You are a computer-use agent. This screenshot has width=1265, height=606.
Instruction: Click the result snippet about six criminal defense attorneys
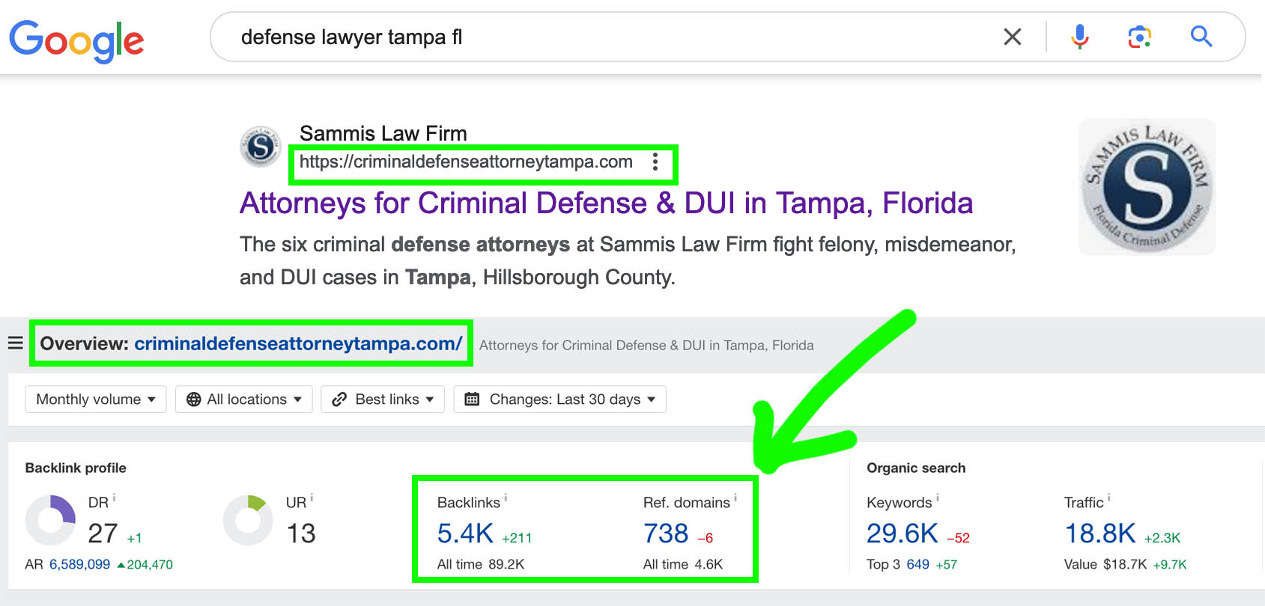tap(628, 260)
